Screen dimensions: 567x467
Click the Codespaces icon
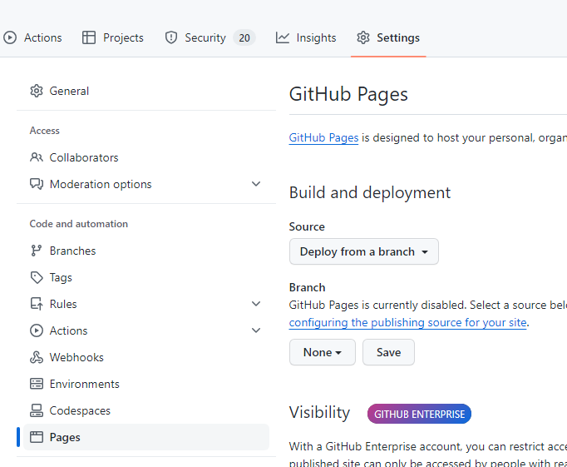37,410
